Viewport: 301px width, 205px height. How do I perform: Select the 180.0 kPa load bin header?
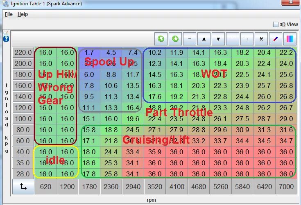point(23,74)
